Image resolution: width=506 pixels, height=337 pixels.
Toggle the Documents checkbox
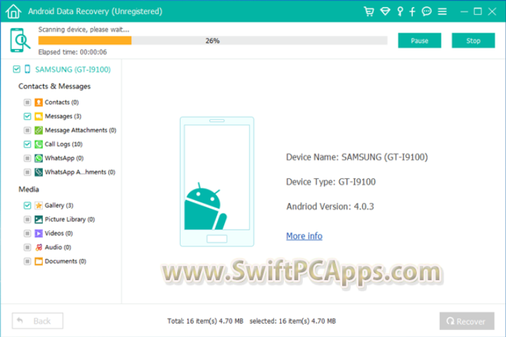click(x=27, y=261)
